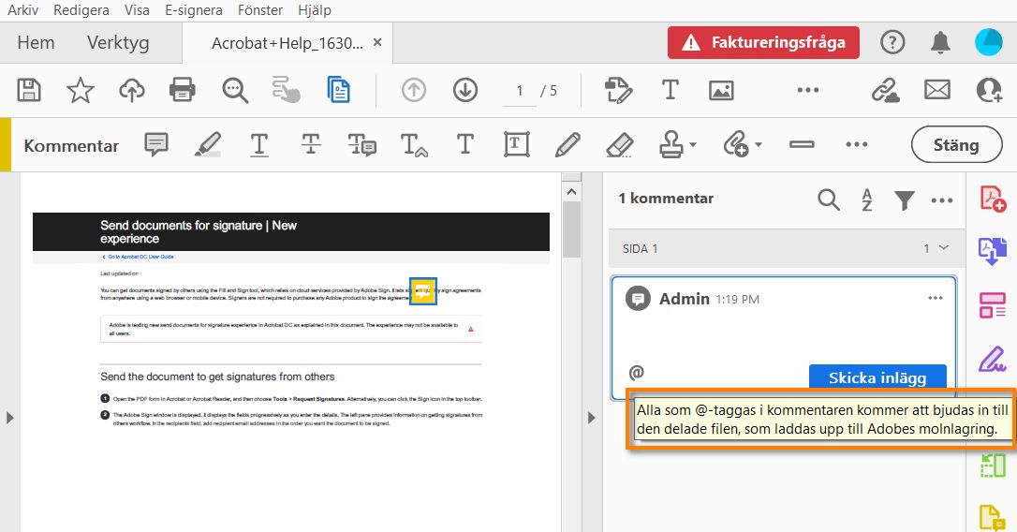Open the blue user profile avatar
The image size is (1017, 532).
coord(989,42)
